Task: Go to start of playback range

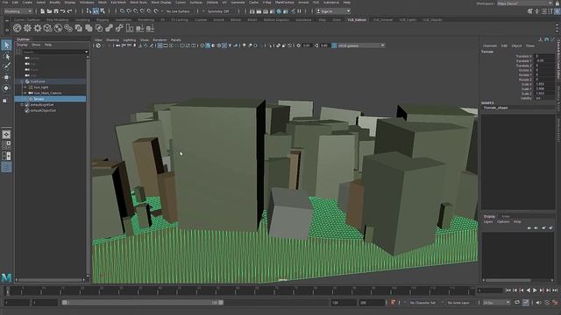Action: (x=508, y=290)
